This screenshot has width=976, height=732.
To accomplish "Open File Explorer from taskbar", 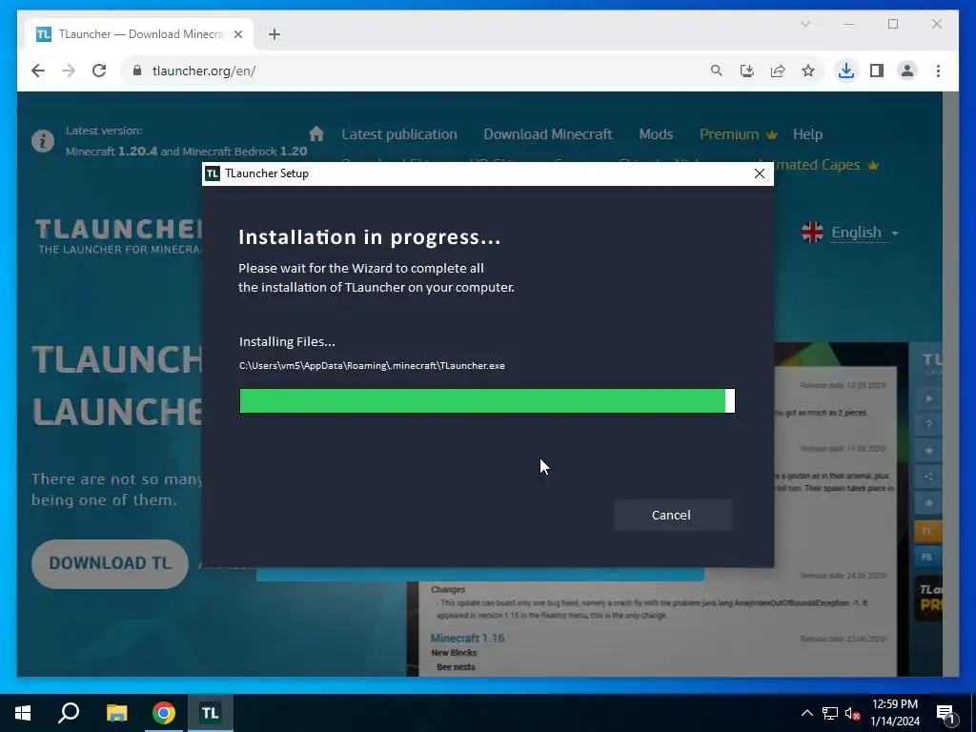I will pyautogui.click(x=116, y=713).
